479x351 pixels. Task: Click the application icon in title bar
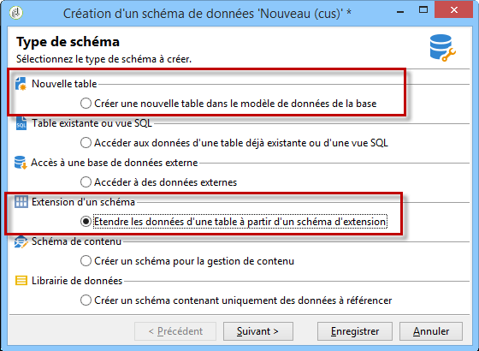[x=16, y=13]
